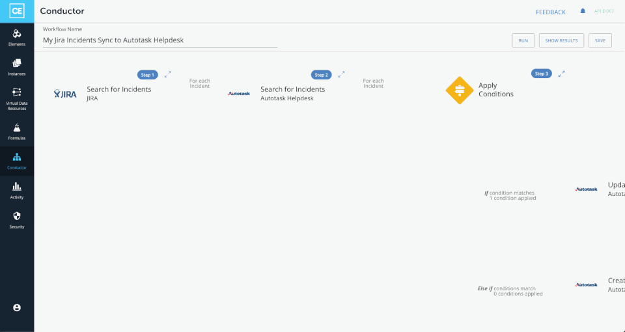Screen dimensions: 625x332
Task: Open the Activity sidebar section
Action: pos(17,191)
